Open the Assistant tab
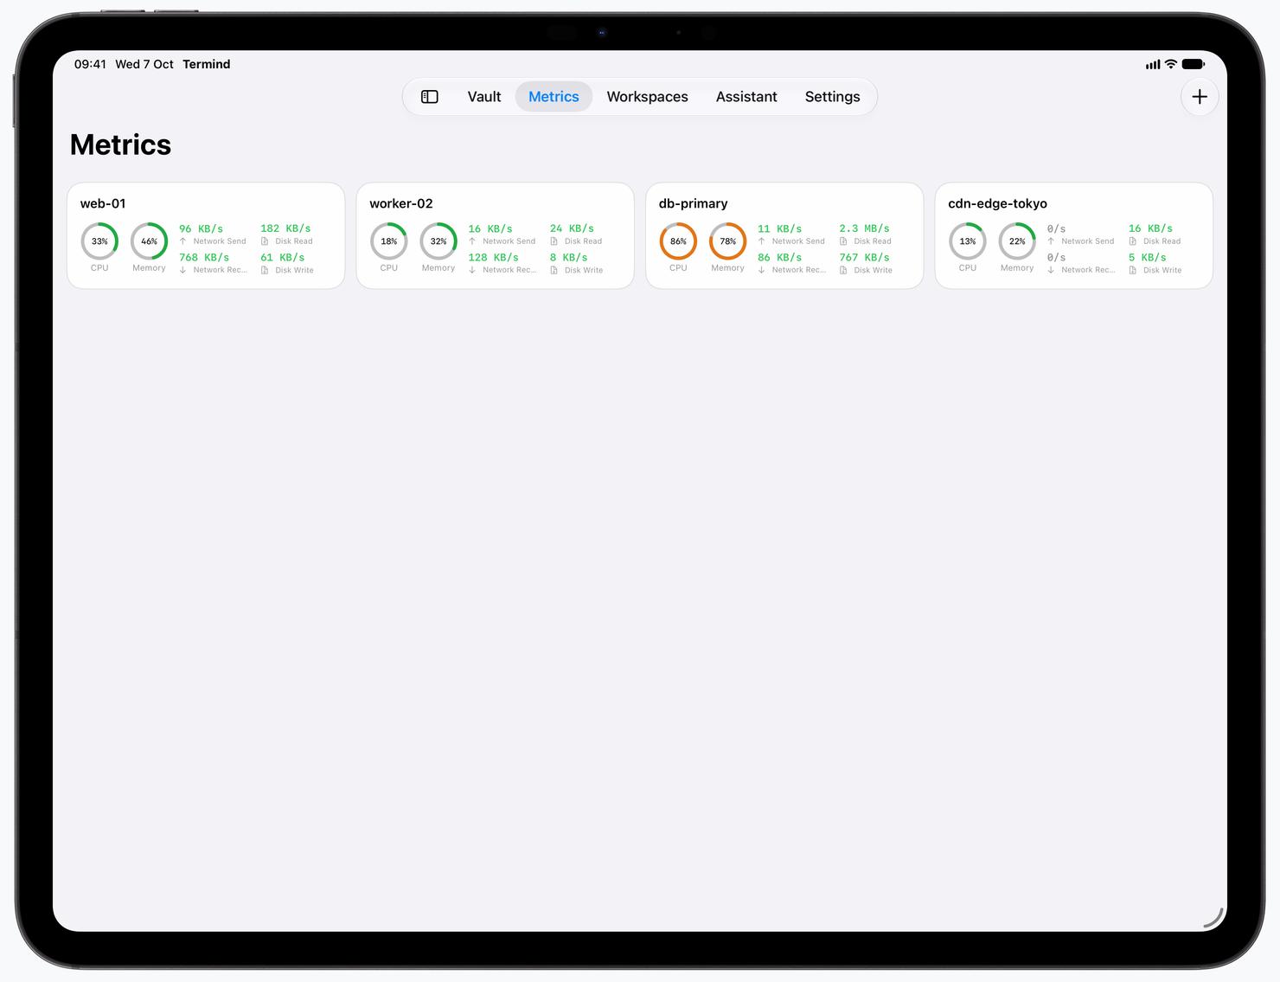1280x982 pixels. pos(746,97)
